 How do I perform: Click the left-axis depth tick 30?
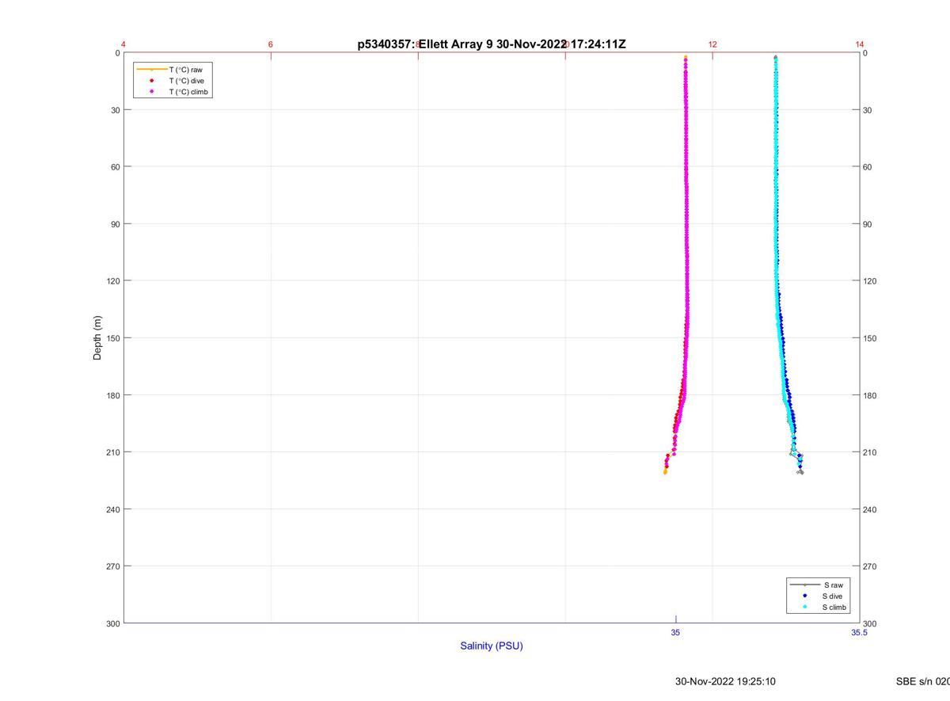coord(116,110)
